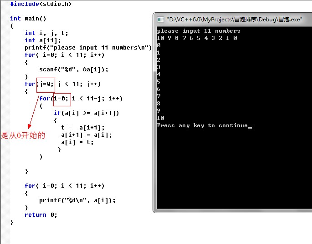Open the console window's title bar icon menu
This screenshot has width=312, height=244.
click(x=160, y=20)
